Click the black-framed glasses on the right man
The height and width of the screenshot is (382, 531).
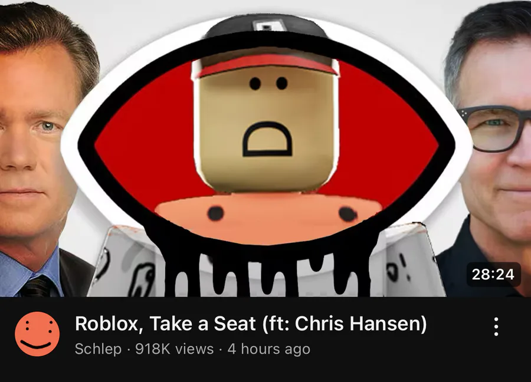tap(494, 128)
